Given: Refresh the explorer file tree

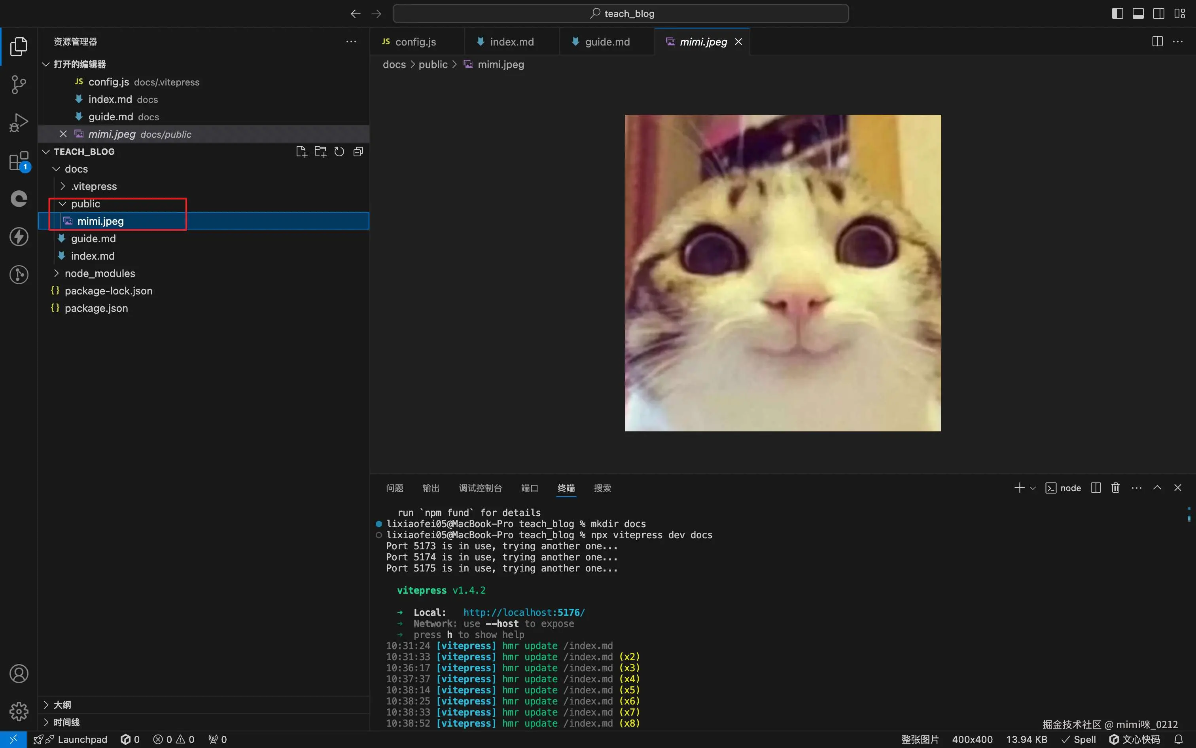Looking at the screenshot, I should pos(339,152).
